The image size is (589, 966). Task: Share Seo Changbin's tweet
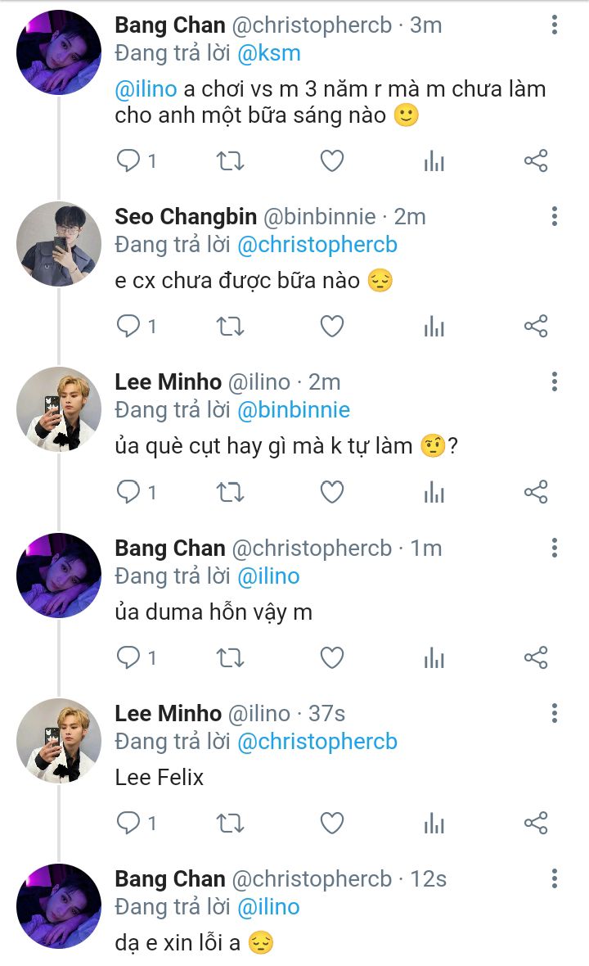(536, 326)
